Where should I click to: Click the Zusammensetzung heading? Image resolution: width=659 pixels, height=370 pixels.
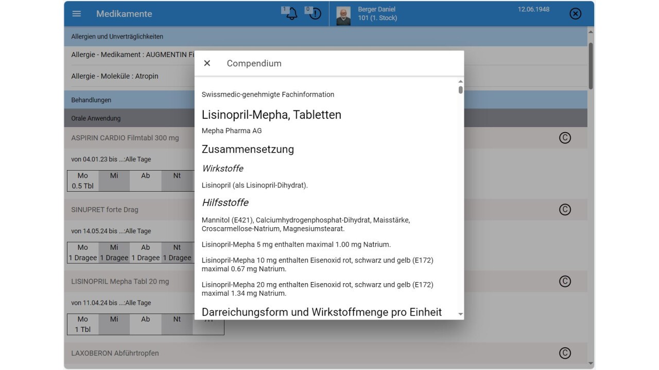pos(248,149)
